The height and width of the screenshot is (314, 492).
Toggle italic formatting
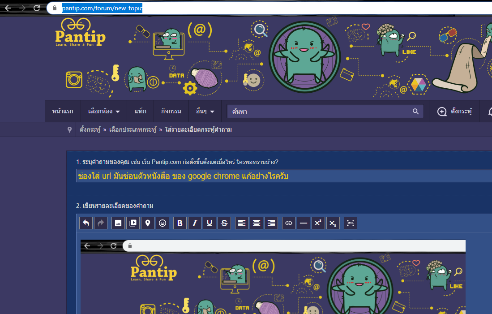click(195, 223)
